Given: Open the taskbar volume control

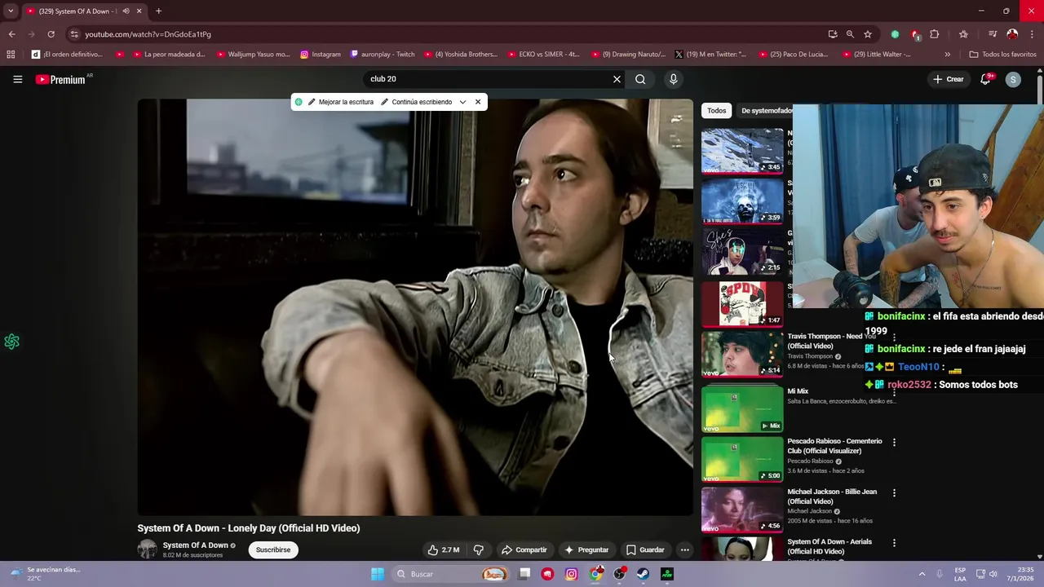Looking at the screenshot, I should click(x=993, y=574).
